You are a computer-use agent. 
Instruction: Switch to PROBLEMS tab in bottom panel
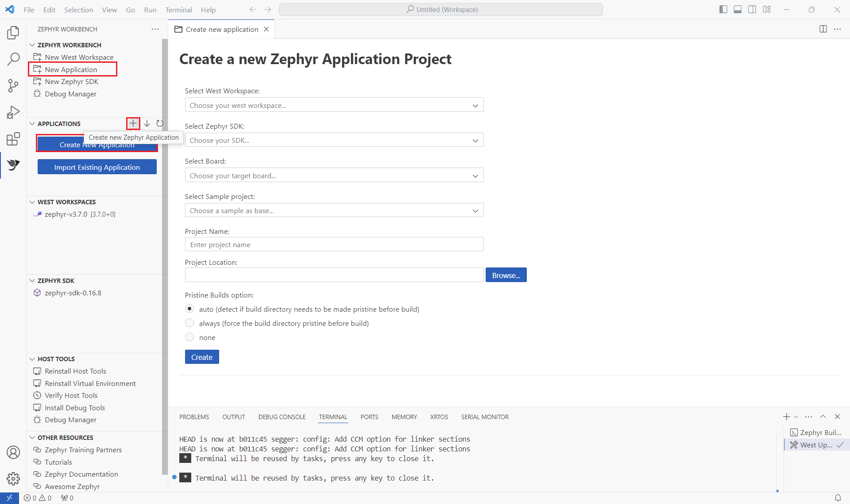point(194,416)
